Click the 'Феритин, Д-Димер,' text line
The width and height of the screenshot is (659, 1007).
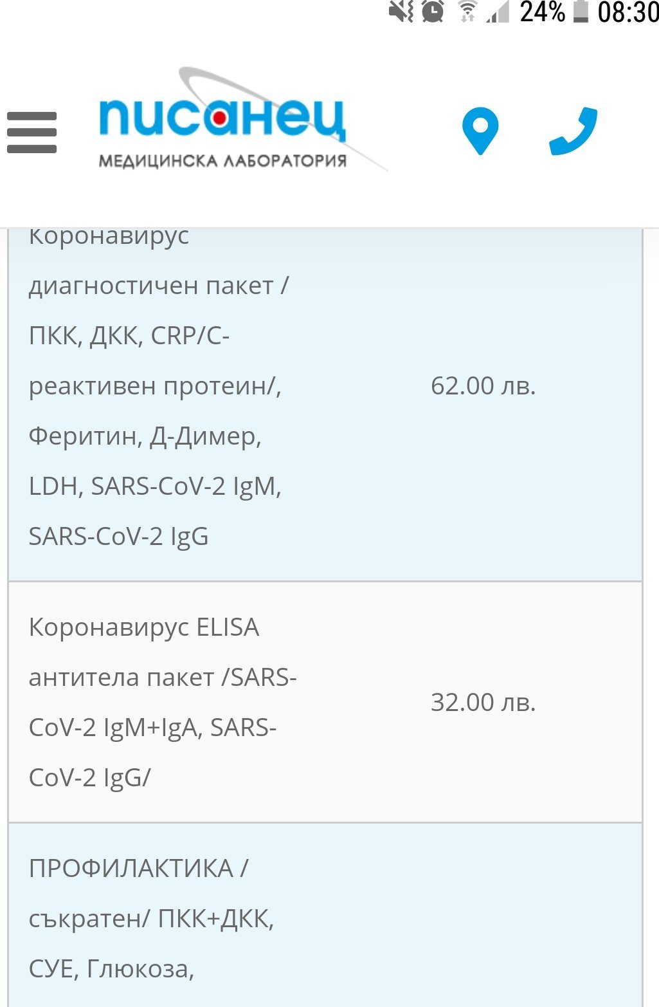[145, 436]
